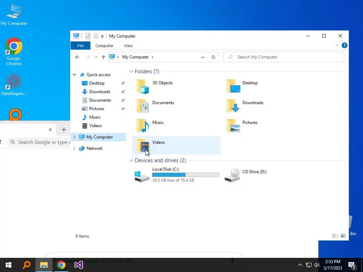Click Chrome icon in the taskbar
Screen dimensions: 363x272
click(61, 265)
